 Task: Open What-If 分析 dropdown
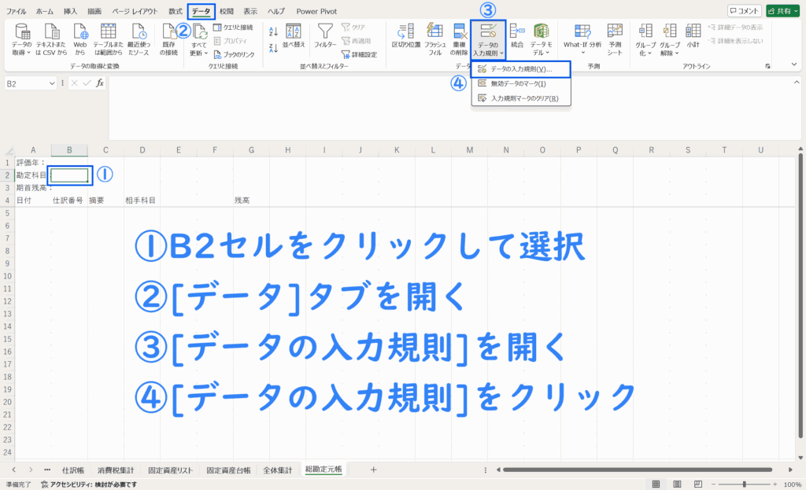tap(582, 39)
